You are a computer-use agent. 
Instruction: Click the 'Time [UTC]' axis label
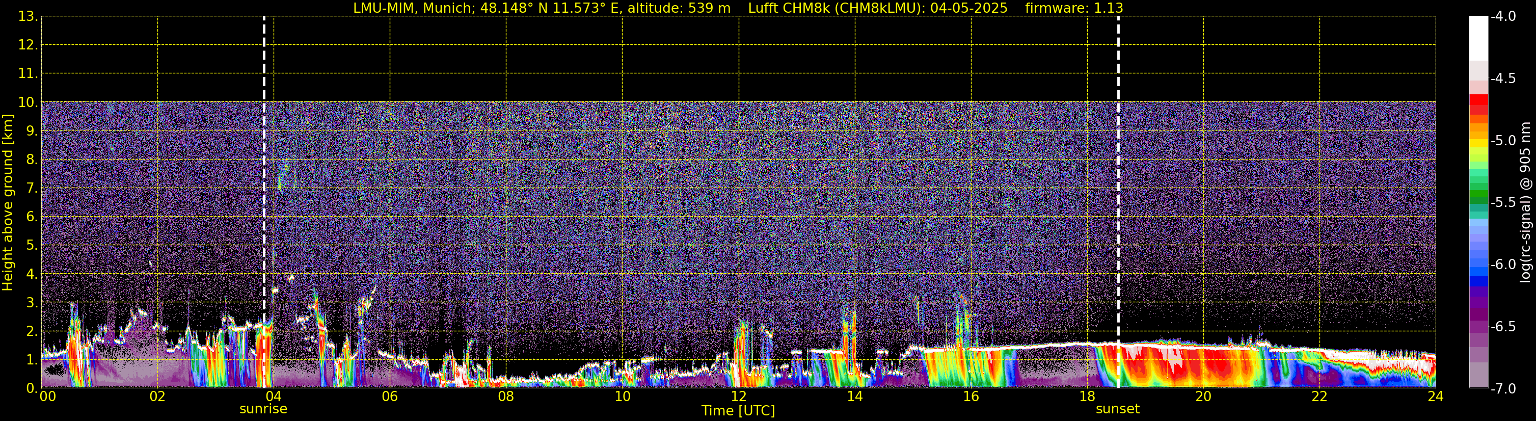click(x=738, y=411)
